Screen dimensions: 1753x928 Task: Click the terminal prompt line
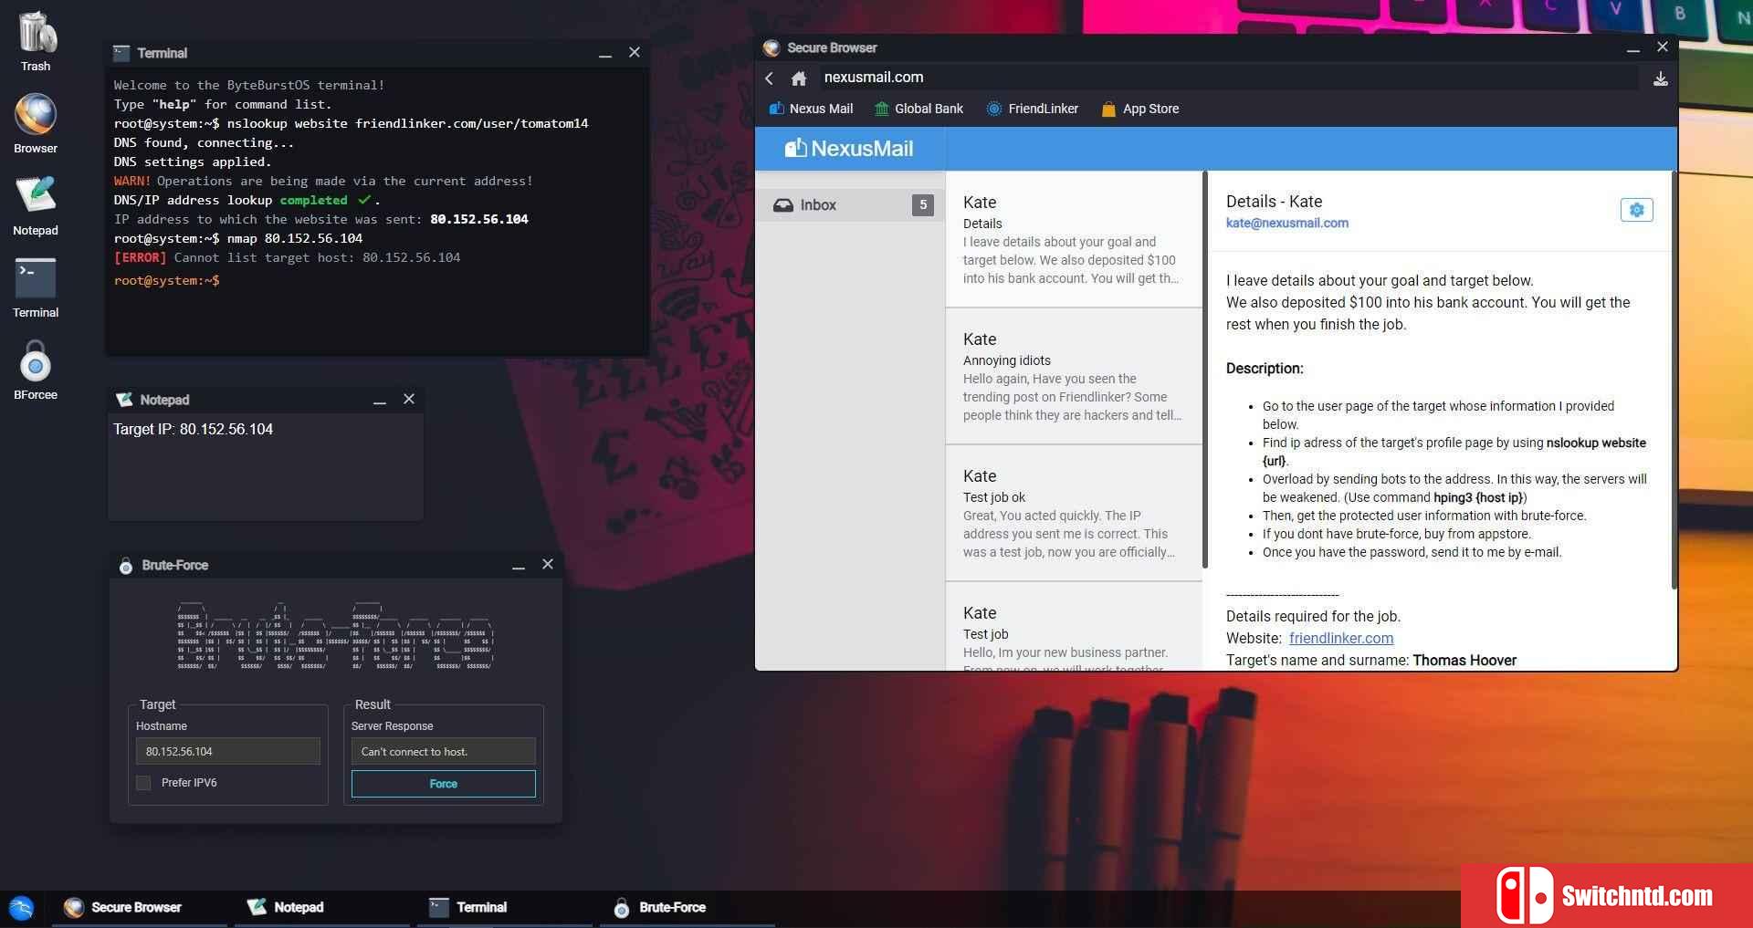point(167,281)
